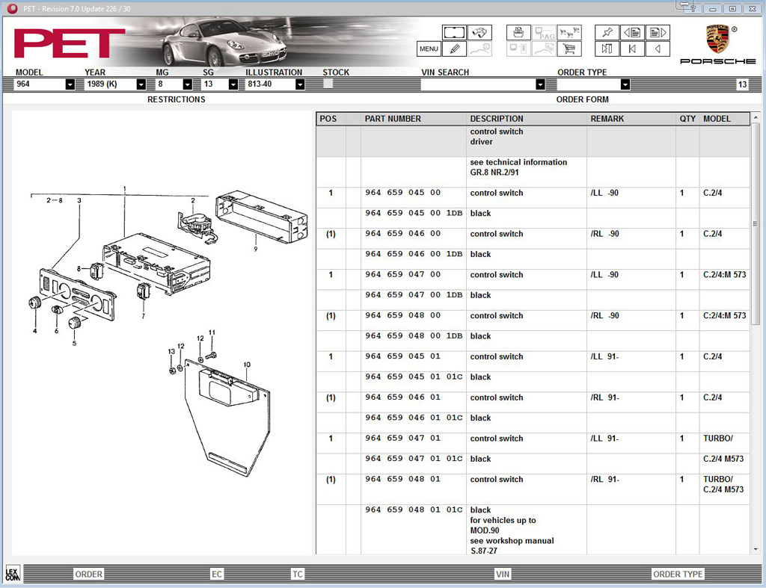Open search with the binoculars icon
The height and width of the screenshot is (588, 766).
point(479,33)
